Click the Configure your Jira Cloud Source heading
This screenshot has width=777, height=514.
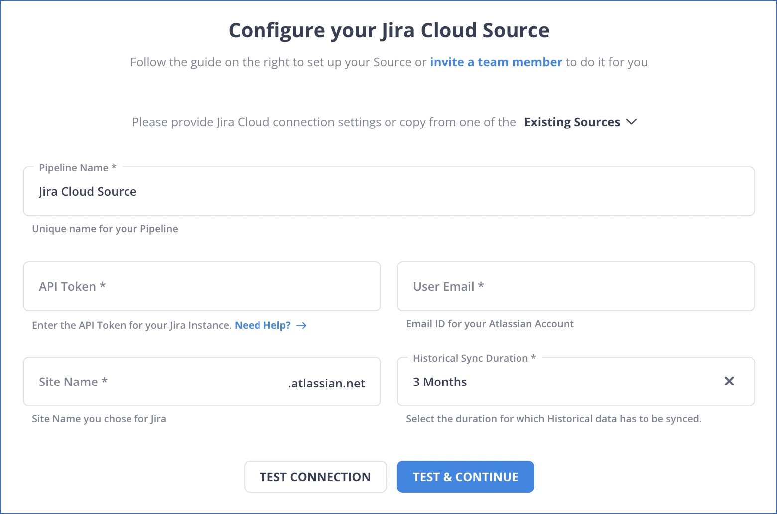[388, 30]
